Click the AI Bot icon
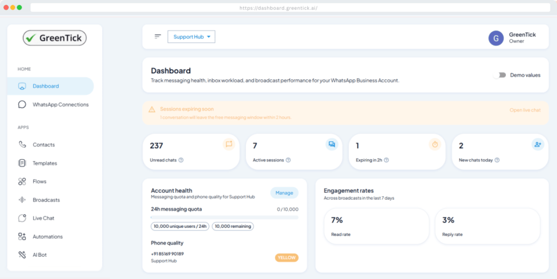The image size is (557, 279). coord(22,255)
